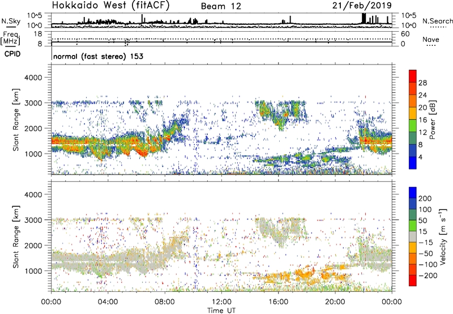Click the date '21/Feb/2019'

[x=362, y=5]
